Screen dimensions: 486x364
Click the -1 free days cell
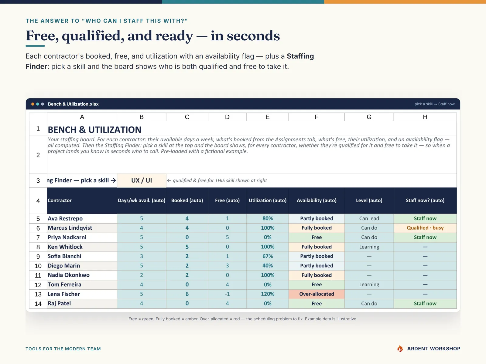[228, 294]
